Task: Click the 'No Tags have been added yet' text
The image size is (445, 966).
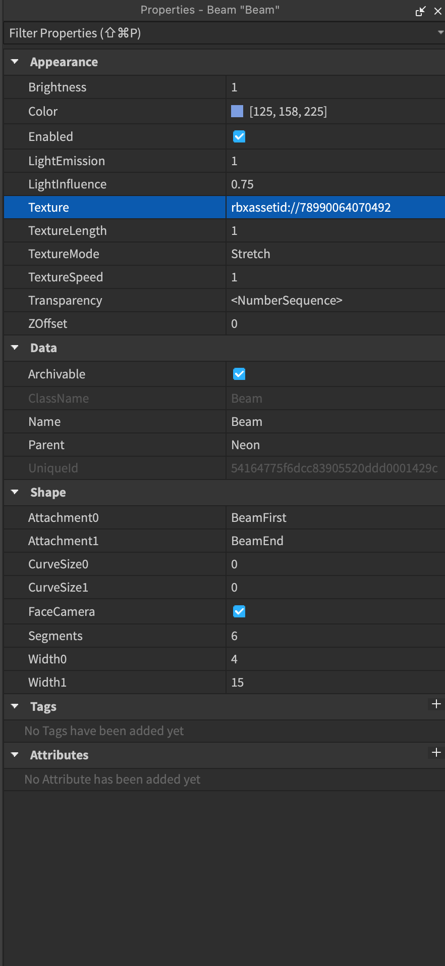Action: point(104,731)
